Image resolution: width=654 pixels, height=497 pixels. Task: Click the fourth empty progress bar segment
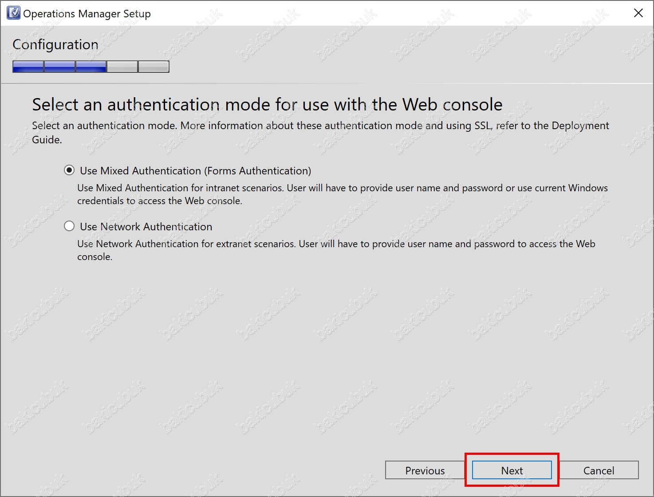coord(122,67)
